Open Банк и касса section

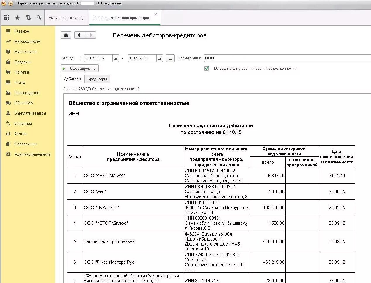tap(26, 52)
